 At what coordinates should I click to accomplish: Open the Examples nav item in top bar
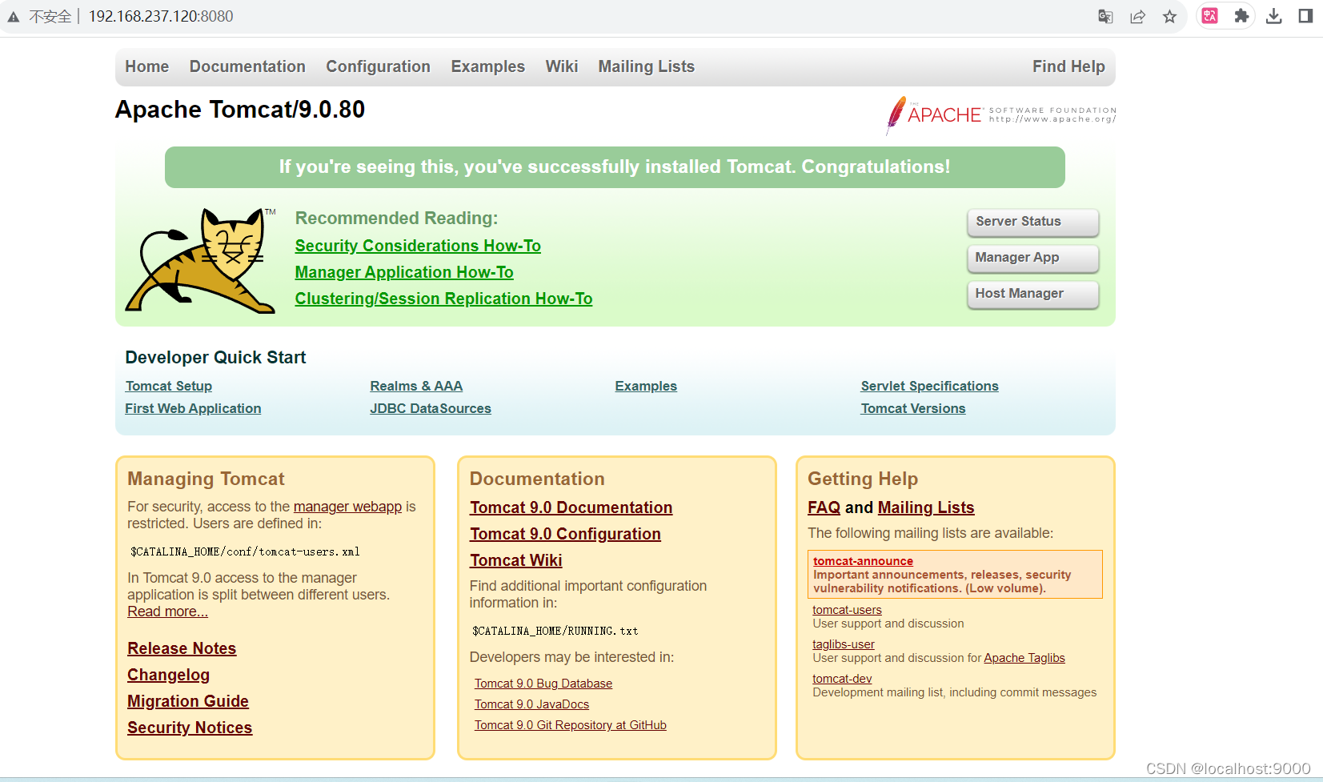pyautogui.click(x=487, y=66)
